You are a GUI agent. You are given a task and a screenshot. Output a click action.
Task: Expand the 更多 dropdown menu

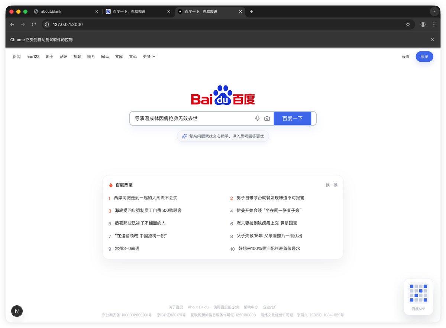click(149, 57)
